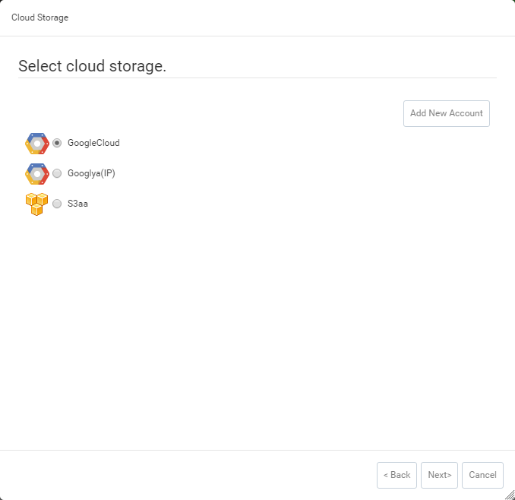
Task: Click the 'Select cloud storage.' heading
Action: point(92,66)
